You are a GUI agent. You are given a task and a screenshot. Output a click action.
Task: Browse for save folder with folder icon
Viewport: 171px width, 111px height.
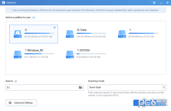[x=80, y=87]
